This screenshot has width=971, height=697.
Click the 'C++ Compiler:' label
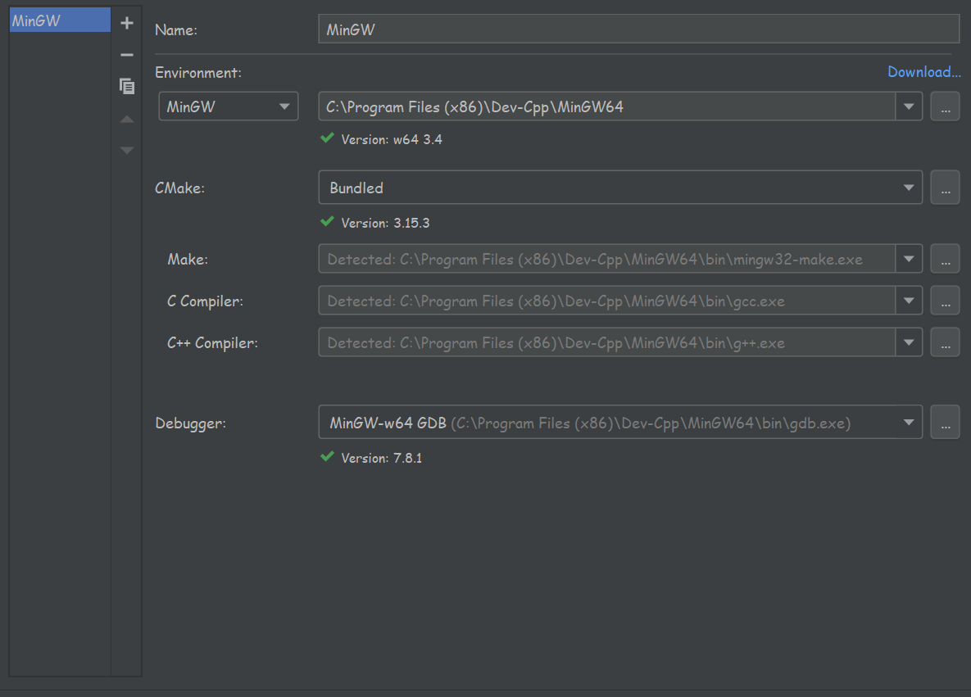click(x=212, y=343)
